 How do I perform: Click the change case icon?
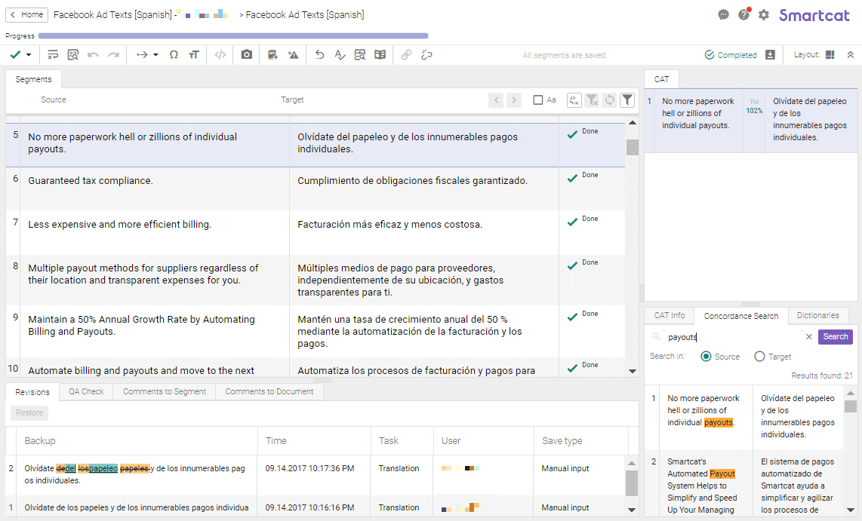point(194,54)
